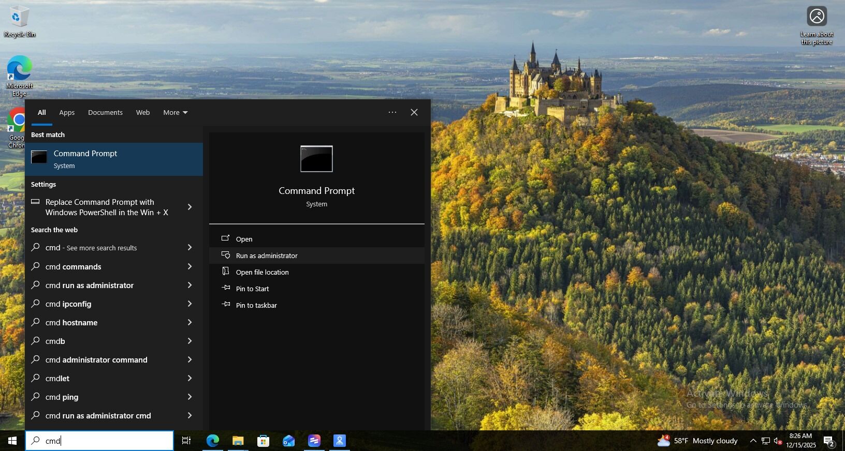
Task: Expand the More filter dropdown
Action: [176, 112]
